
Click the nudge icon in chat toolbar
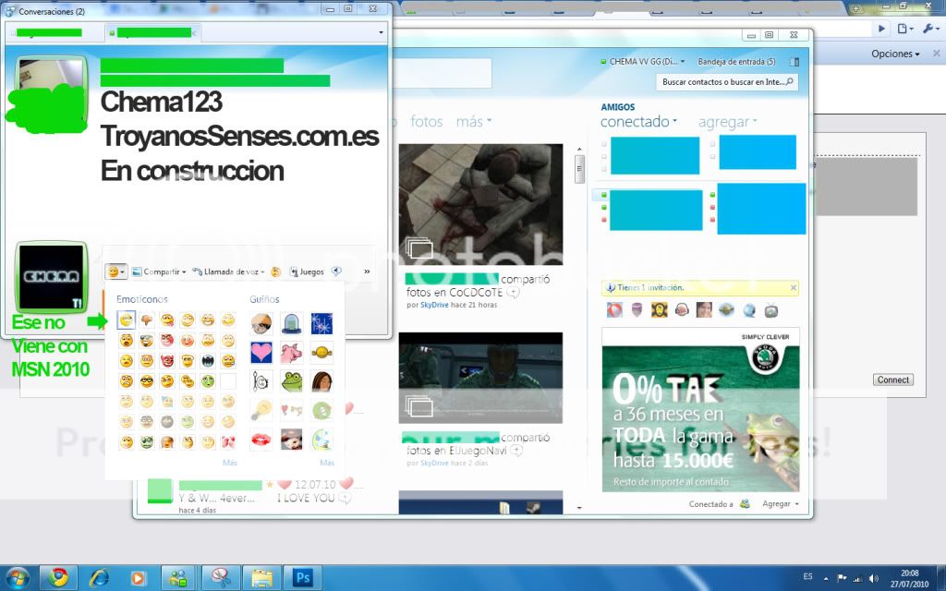pyautogui.click(x=336, y=272)
